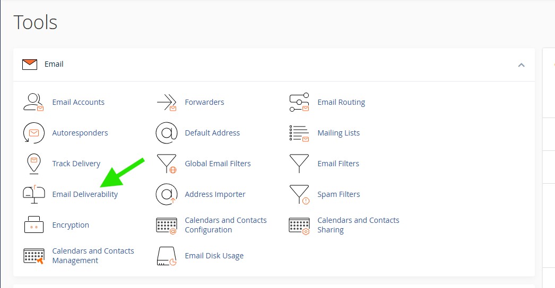
Task: Click the Encryption lockbox icon
Action: [x=33, y=225]
